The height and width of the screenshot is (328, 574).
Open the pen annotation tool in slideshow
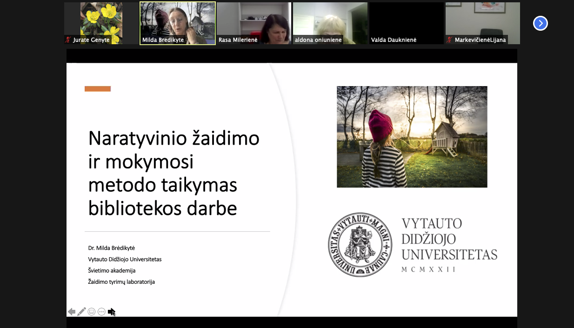pos(82,312)
